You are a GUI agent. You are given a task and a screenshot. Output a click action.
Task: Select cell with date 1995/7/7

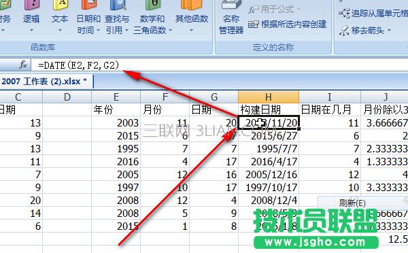tap(269, 149)
